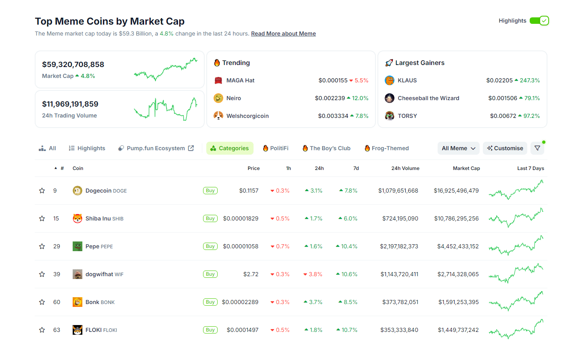The width and height of the screenshot is (587, 342).
Task: Toggle the Highlights switch off
Action: pos(539,21)
